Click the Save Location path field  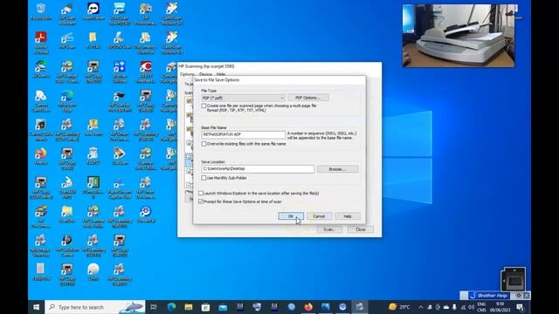(x=258, y=168)
